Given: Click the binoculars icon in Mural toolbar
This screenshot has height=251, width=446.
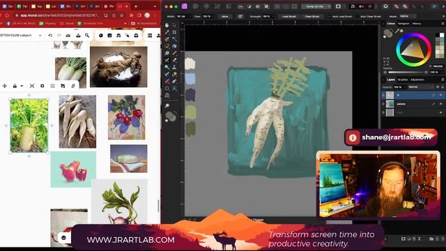Looking at the screenshot, I should (118, 36).
